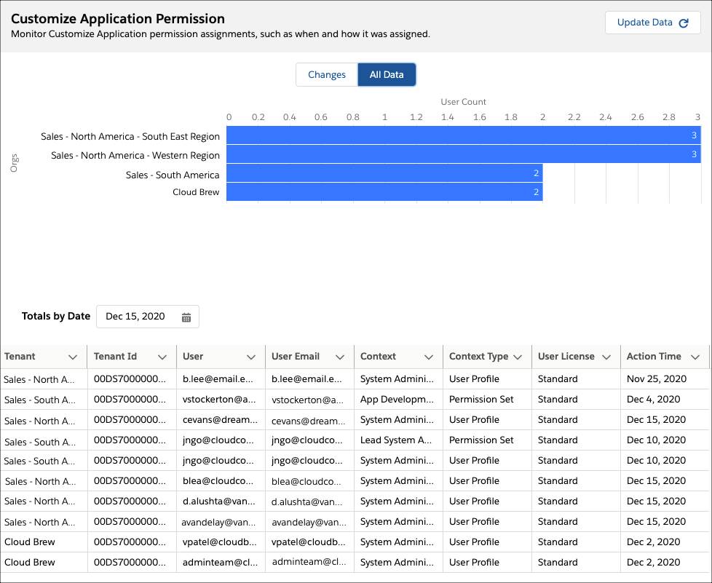Select the vstockerton user row

(x=355, y=400)
